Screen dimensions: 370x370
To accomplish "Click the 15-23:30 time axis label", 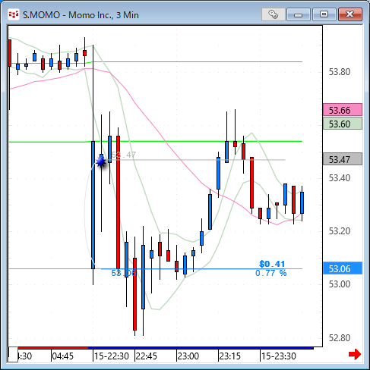I will coord(279,356).
